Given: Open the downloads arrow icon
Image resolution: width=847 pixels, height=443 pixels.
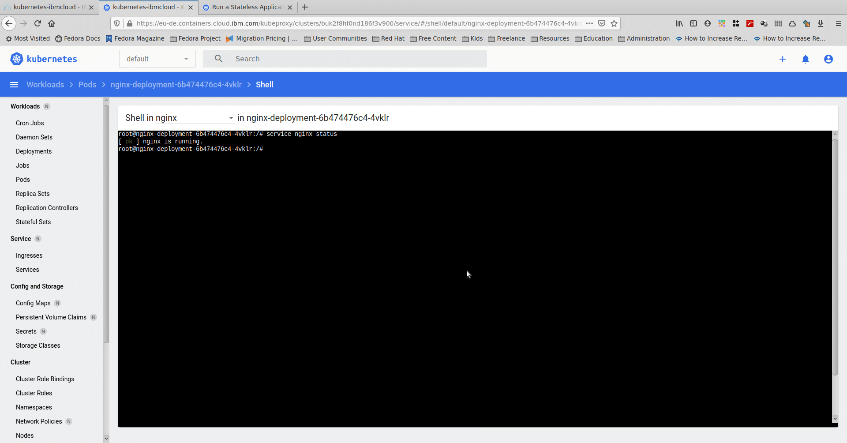Looking at the screenshot, I should (821, 23).
